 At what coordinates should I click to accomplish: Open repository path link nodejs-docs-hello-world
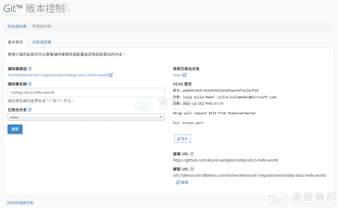pyautogui.click(x=58, y=75)
